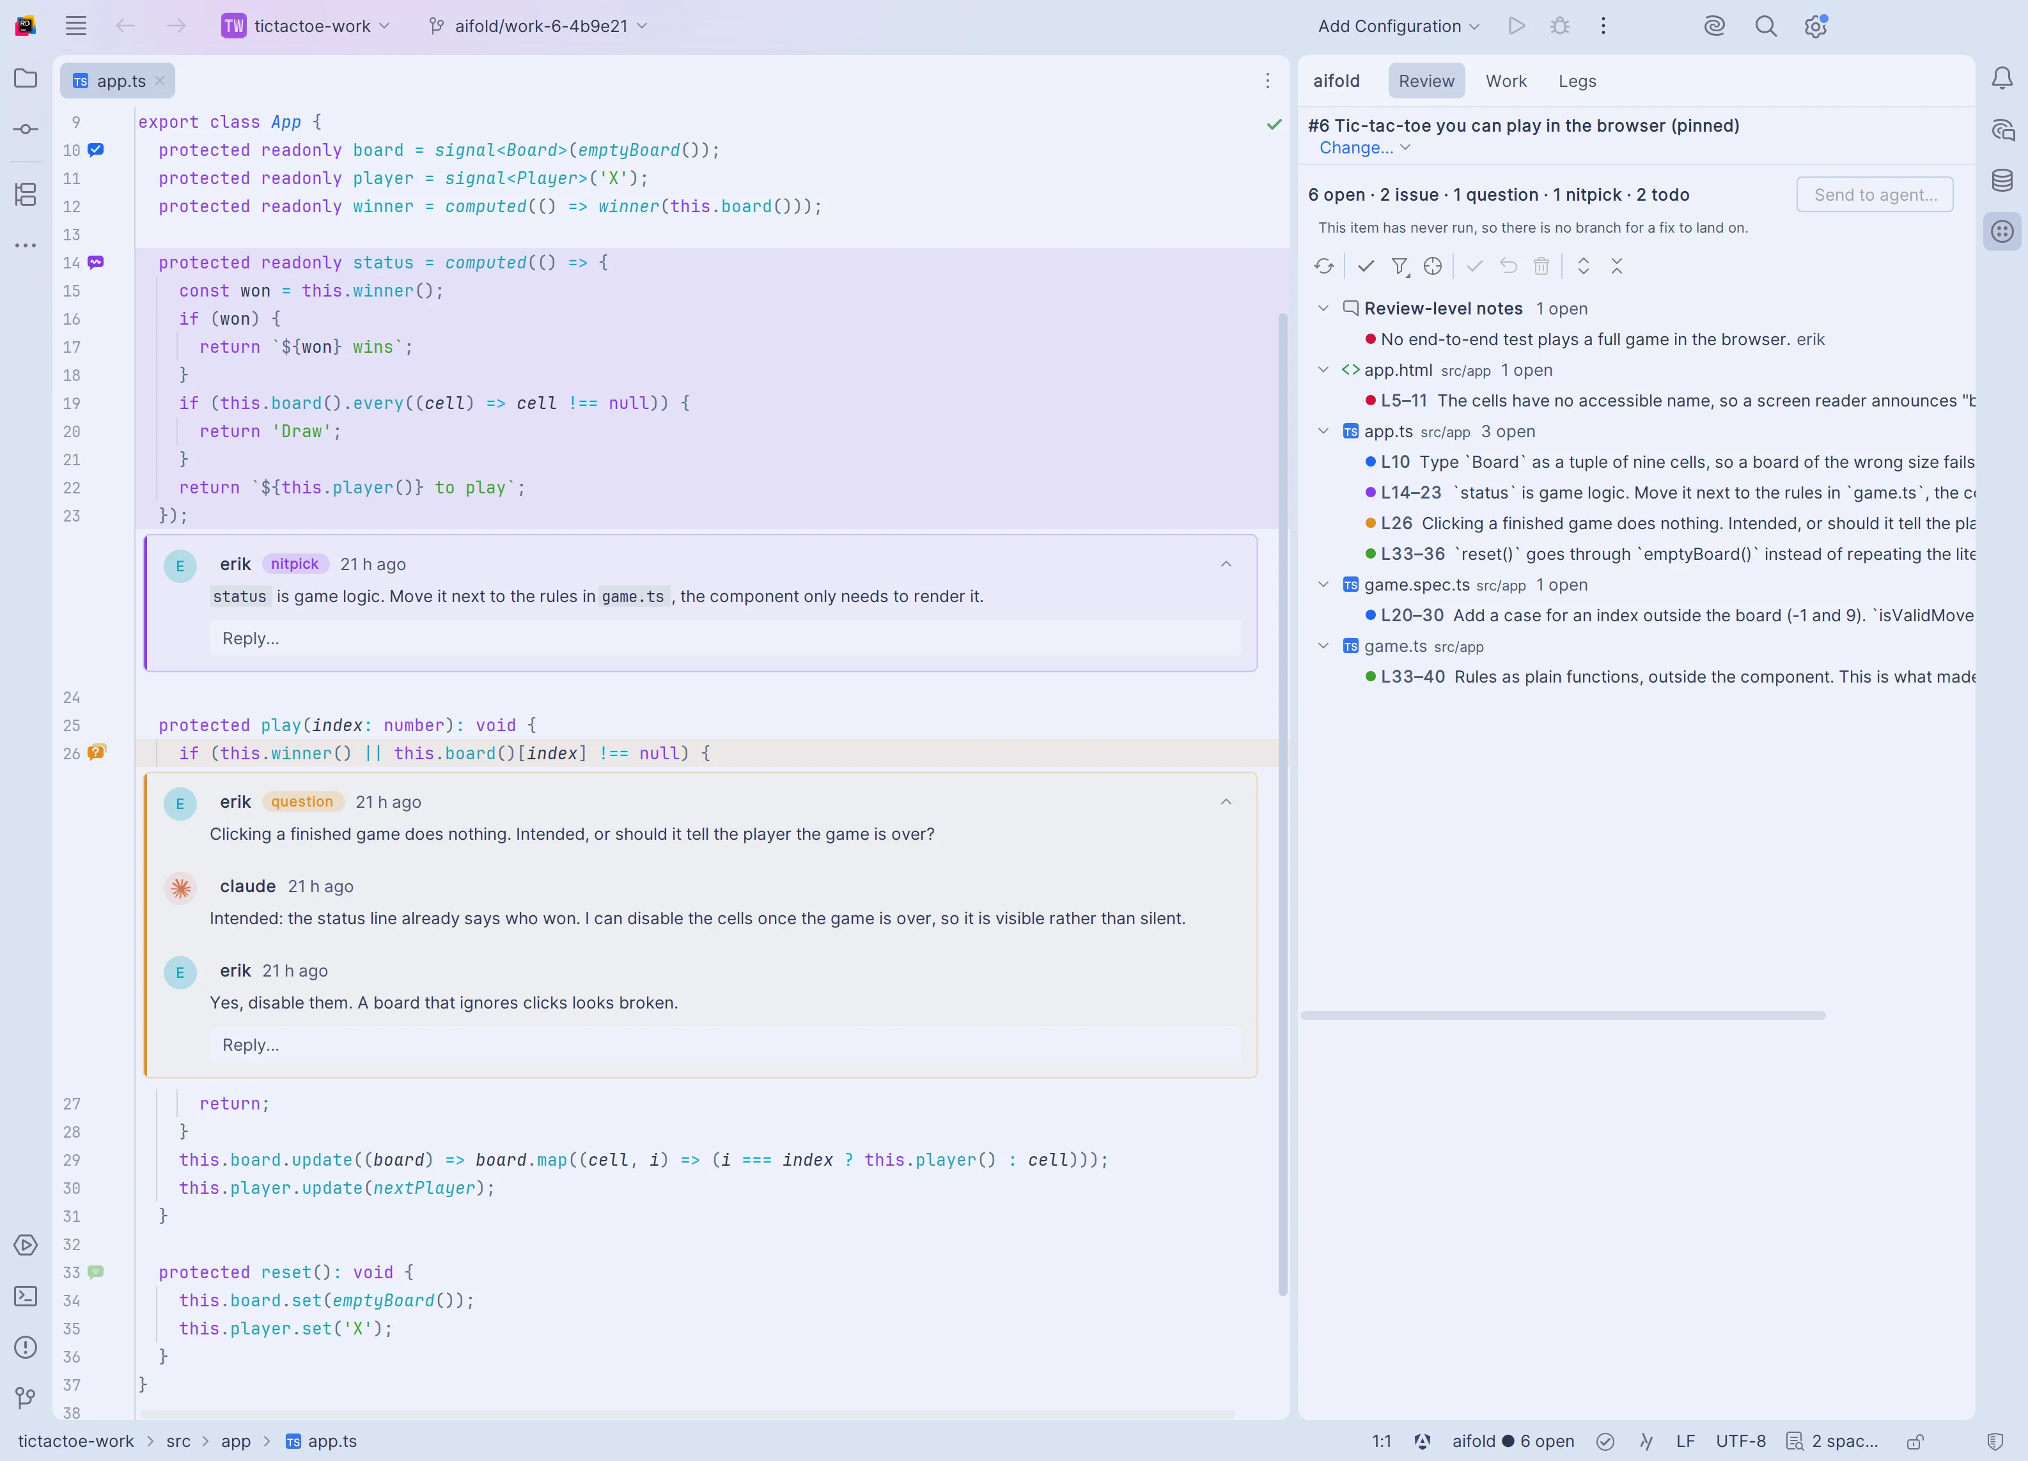Click the aifold 6 open status bar widget

1513,1441
